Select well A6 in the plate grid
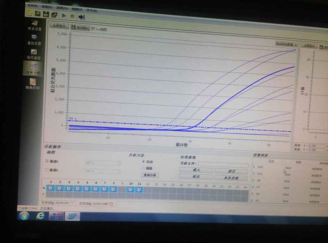The height and width of the screenshot is (243, 328). click(x=96, y=189)
